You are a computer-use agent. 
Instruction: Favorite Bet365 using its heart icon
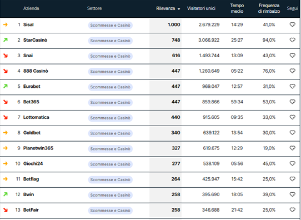(x=292, y=102)
